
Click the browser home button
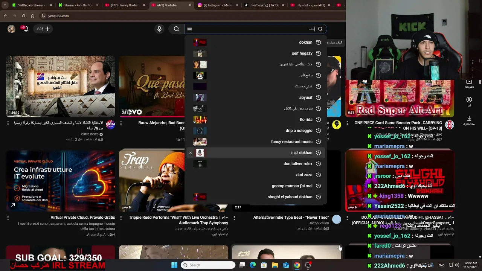coord(32,16)
